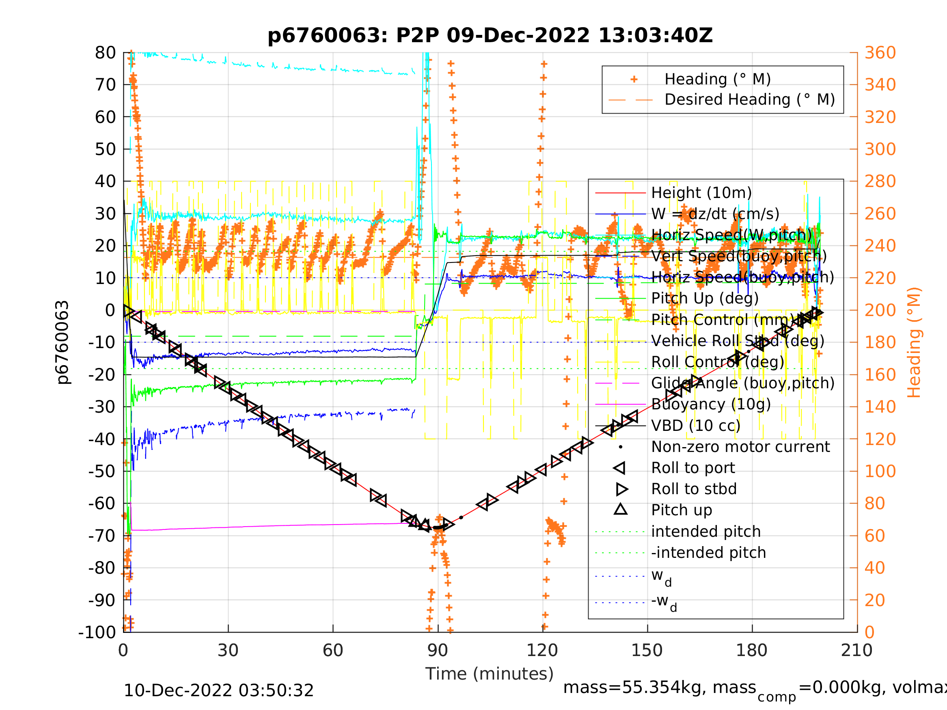Click the 'intended pitch' legend label
Viewport: 947px width, 710px height.
tap(705, 531)
